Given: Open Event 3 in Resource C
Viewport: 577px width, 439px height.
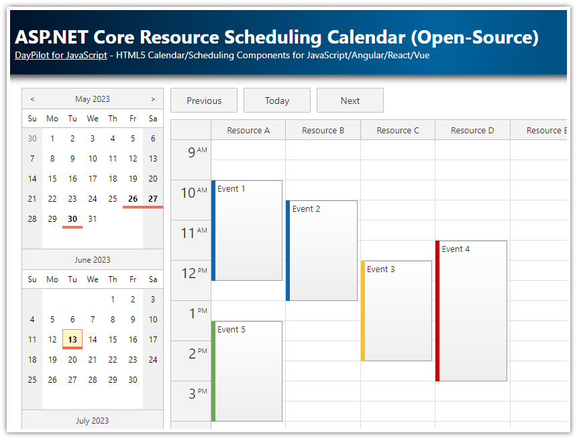Looking at the screenshot, I should (x=398, y=311).
